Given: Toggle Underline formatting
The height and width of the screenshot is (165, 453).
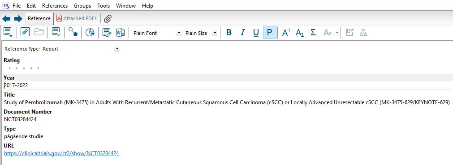Looking at the screenshot, I should pyautogui.click(x=256, y=33).
